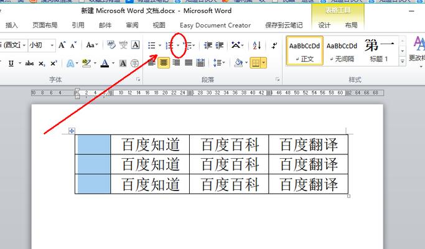425x249 pixels.
Task: Apply the text highlight color
Action: pyautogui.click(x=86, y=63)
